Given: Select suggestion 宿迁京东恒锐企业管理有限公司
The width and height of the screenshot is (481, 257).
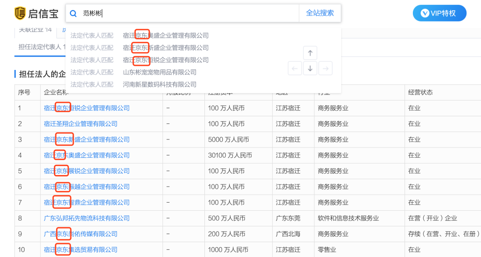Looking at the screenshot, I should (166, 60).
